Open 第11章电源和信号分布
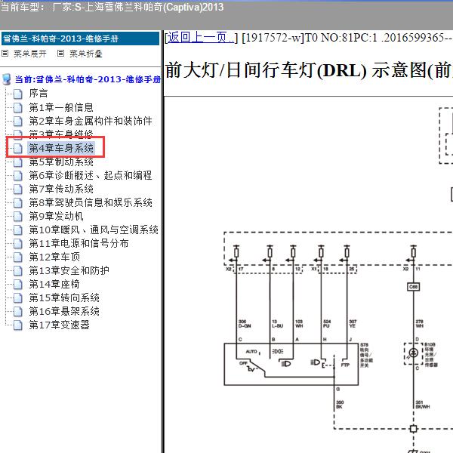The width and height of the screenshot is (453, 453). point(79,243)
